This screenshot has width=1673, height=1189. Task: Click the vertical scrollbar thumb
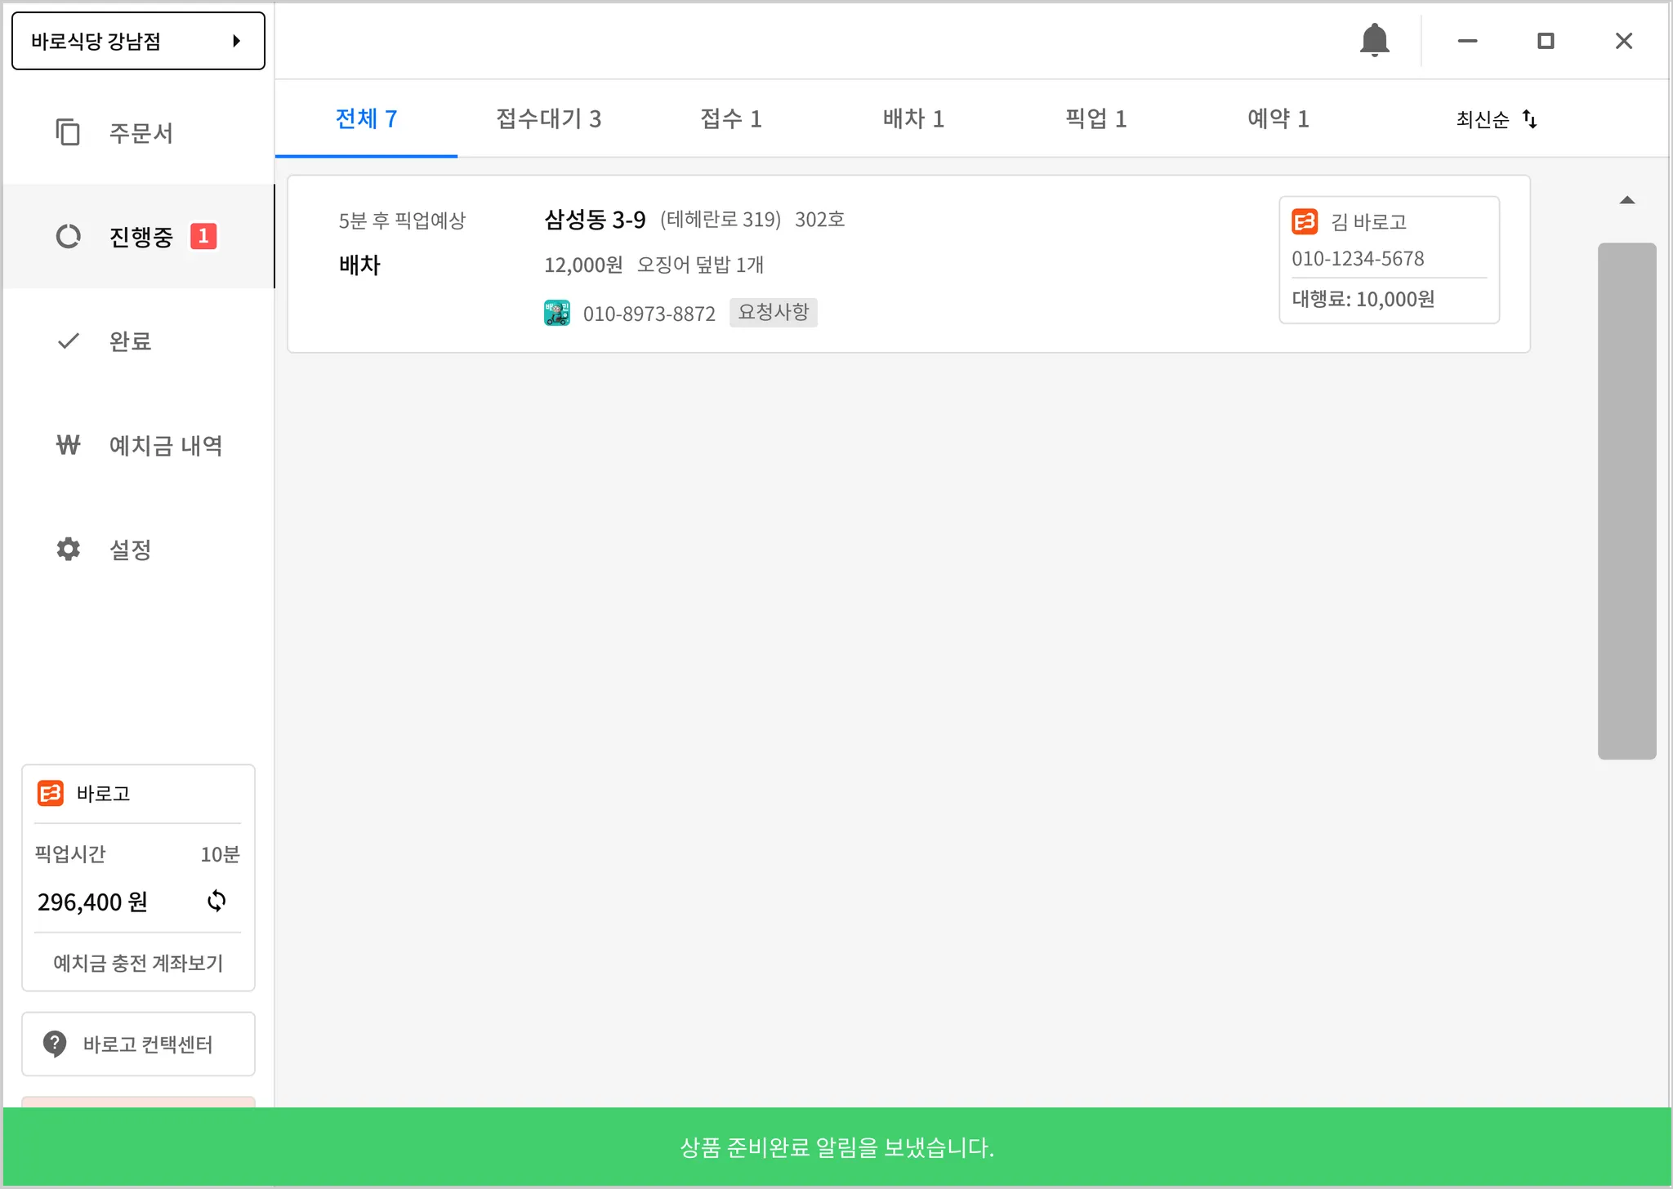coord(1626,500)
